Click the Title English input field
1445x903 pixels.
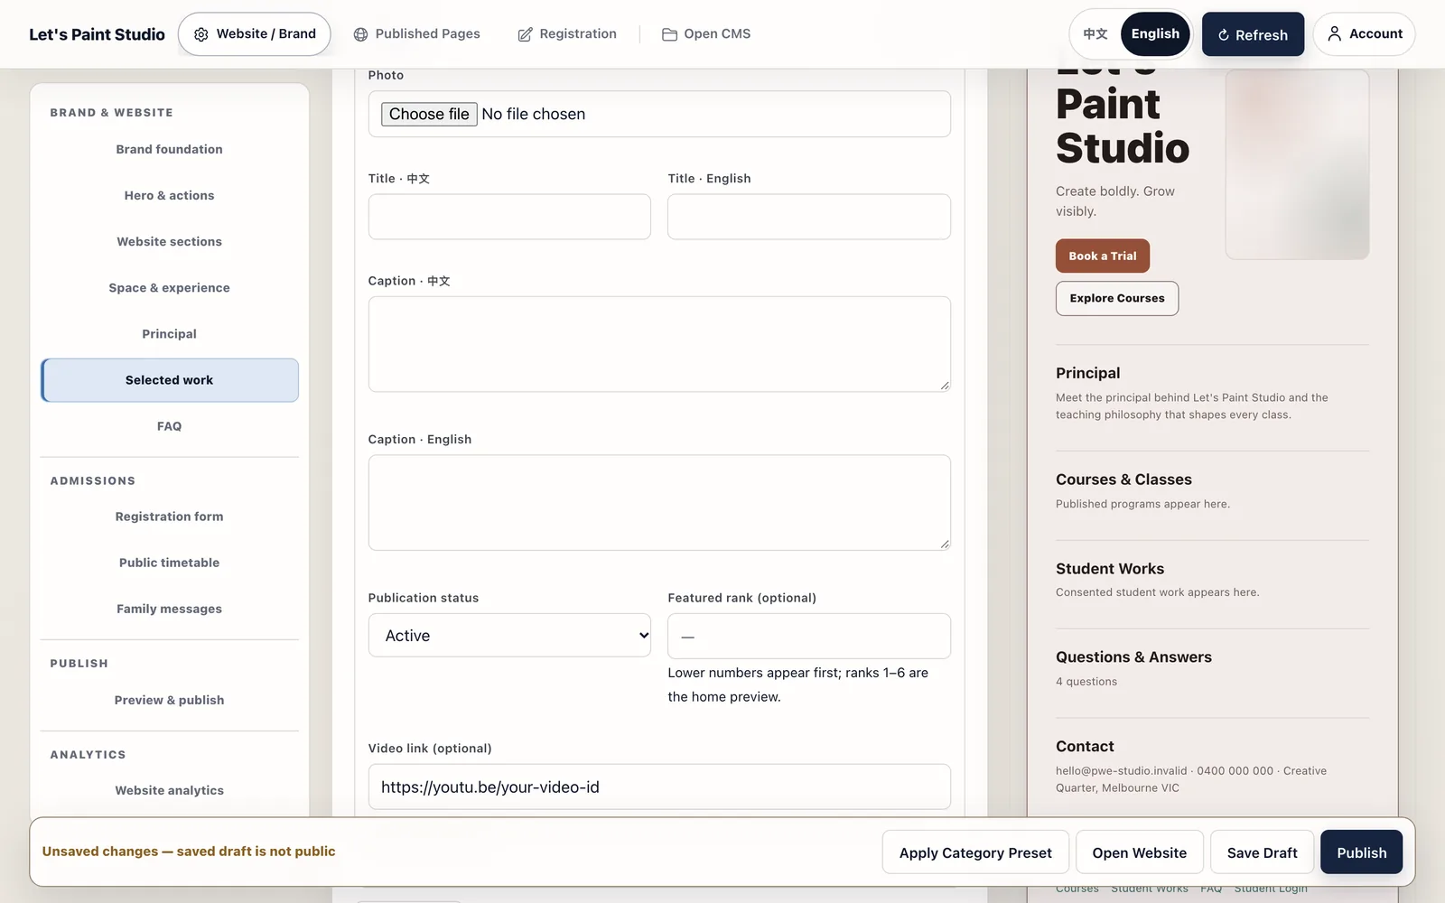pyautogui.click(x=809, y=217)
